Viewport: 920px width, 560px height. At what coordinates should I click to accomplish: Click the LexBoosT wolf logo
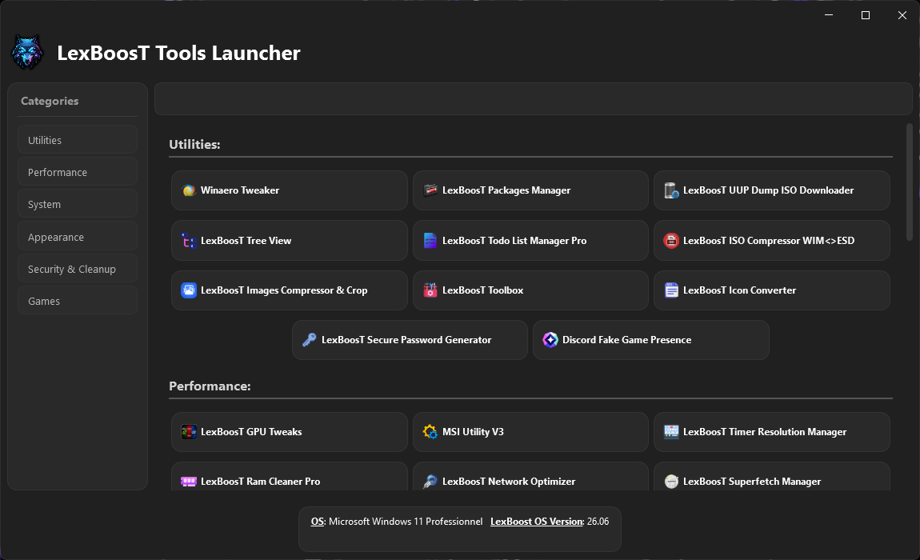27,52
